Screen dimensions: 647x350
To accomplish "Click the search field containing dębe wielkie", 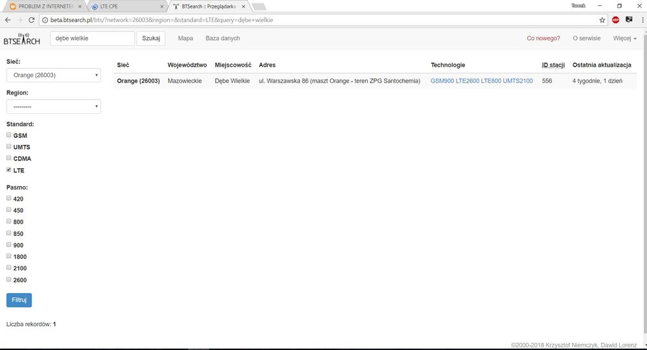I will click(91, 38).
